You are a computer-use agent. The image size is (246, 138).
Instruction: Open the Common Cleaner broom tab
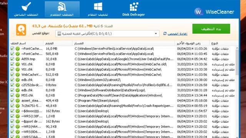pos(26,9)
